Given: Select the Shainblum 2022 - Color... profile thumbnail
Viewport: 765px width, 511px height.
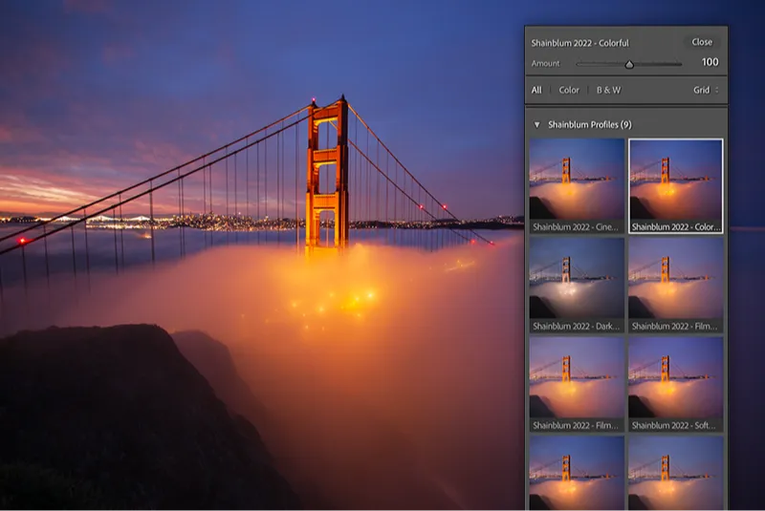Looking at the screenshot, I should point(676,185).
